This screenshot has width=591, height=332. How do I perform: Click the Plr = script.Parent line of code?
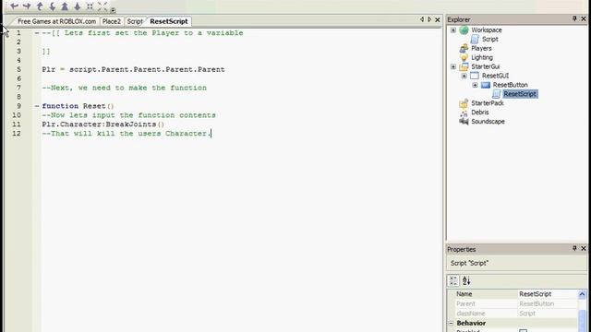coord(133,70)
